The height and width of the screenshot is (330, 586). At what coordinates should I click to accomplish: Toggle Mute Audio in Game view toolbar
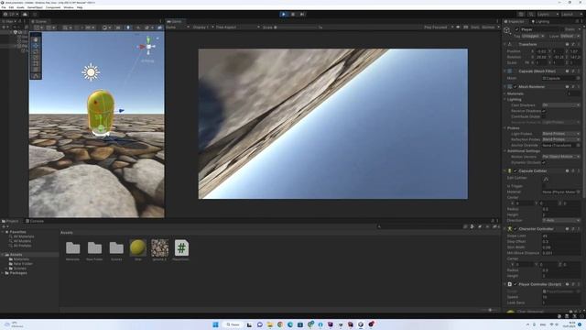[x=458, y=27]
